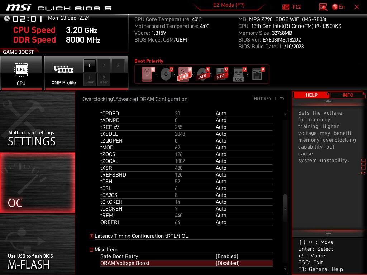The height and width of the screenshot is (275, 367).
Task: Open tZQOPER Auto value selector
Action: tap(221, 140)
